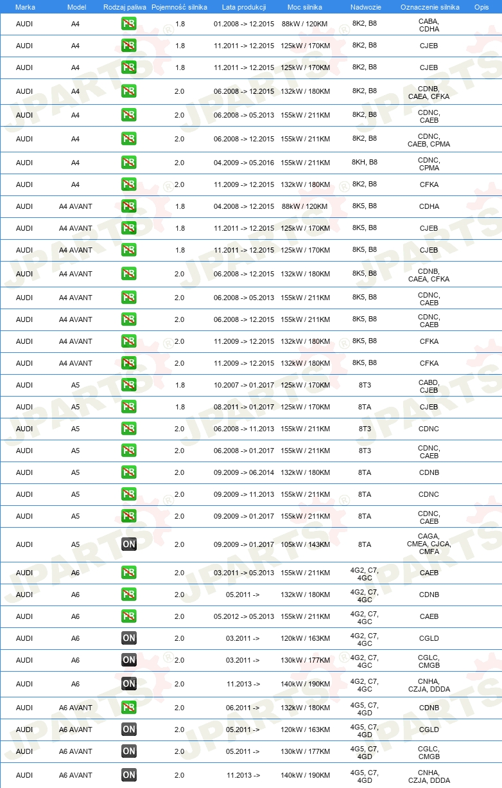This screenshot has width=502, height=788.
Task: Select the engine code cell 'CABD, CJEB'
Action: click(429, 386)
